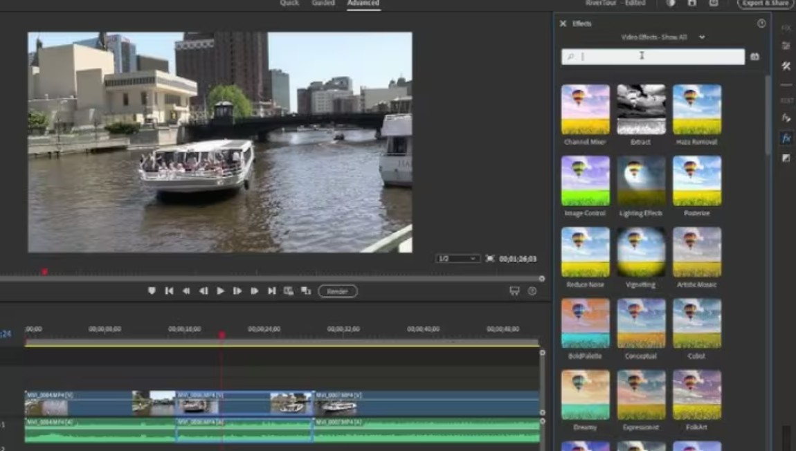Click the Play button in the monitor controls
This screenshot has width=796, height=451.
(x=220, y=291)
